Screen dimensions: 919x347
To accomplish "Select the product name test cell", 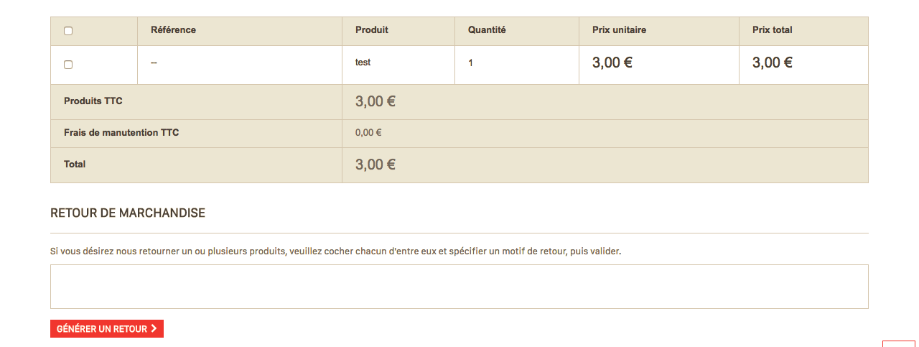I will pyautogui.click(x=363, y=63).
